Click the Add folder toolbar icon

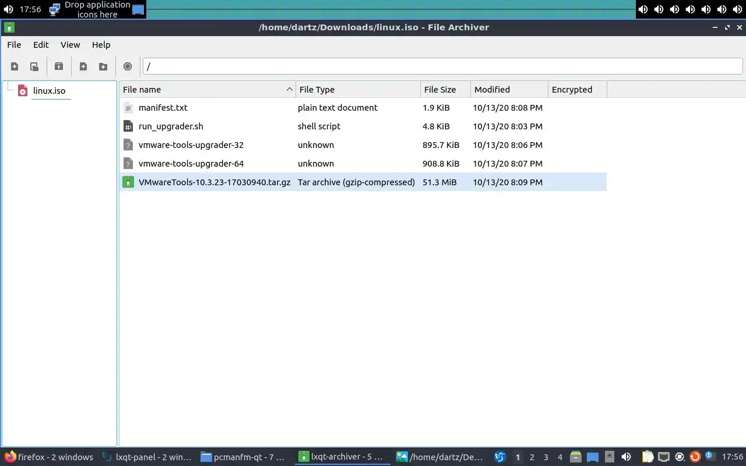click(x=103, y=66)
